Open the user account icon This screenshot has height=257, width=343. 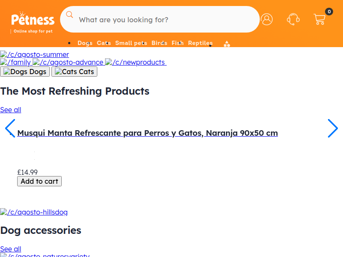(267, 19)
